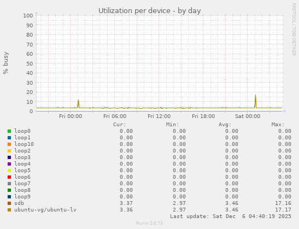Image resolution: width=299 pixels, height=229 pixels.
Task: Click the loop9 navy color swatch
Action: coord(9,197)
